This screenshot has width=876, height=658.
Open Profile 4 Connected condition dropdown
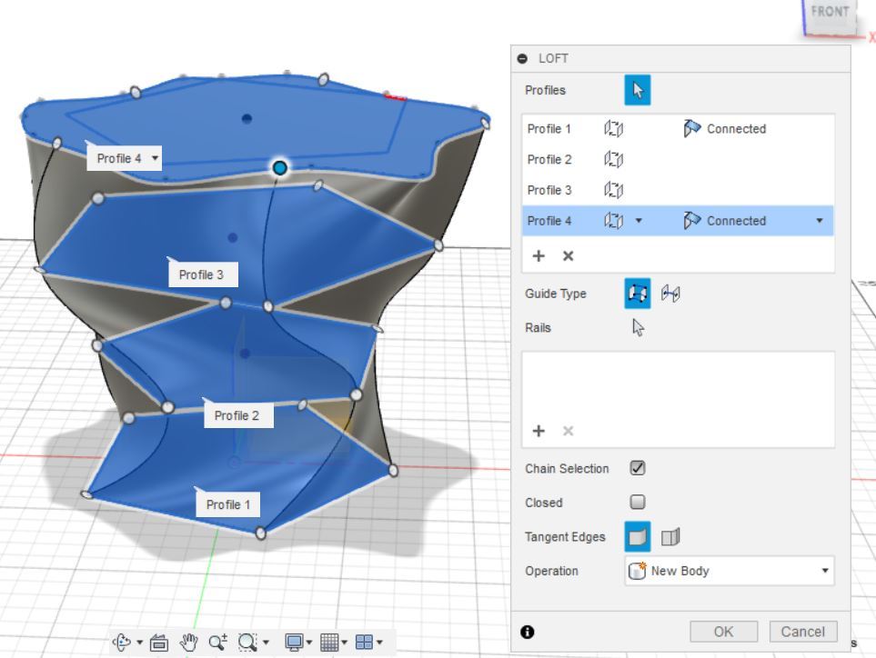click(x=820, y=221)
